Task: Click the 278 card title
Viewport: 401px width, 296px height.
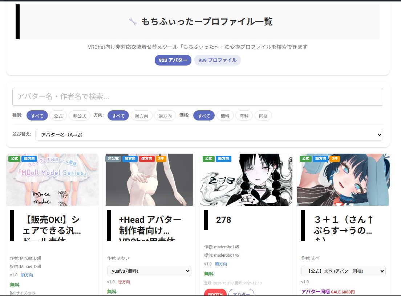Action: (223, 220)
